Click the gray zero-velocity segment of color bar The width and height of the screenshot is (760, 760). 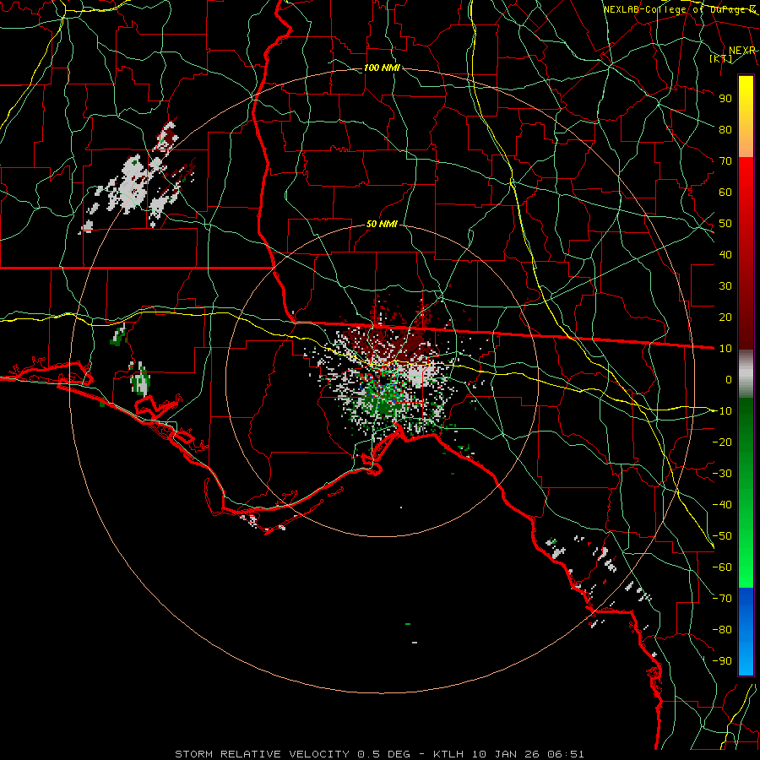coord(746,373)
